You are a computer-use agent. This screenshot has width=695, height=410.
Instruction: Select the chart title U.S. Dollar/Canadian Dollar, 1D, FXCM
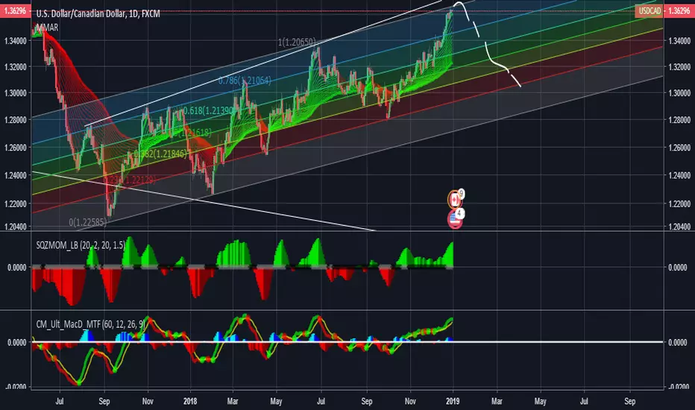point(98,13)
